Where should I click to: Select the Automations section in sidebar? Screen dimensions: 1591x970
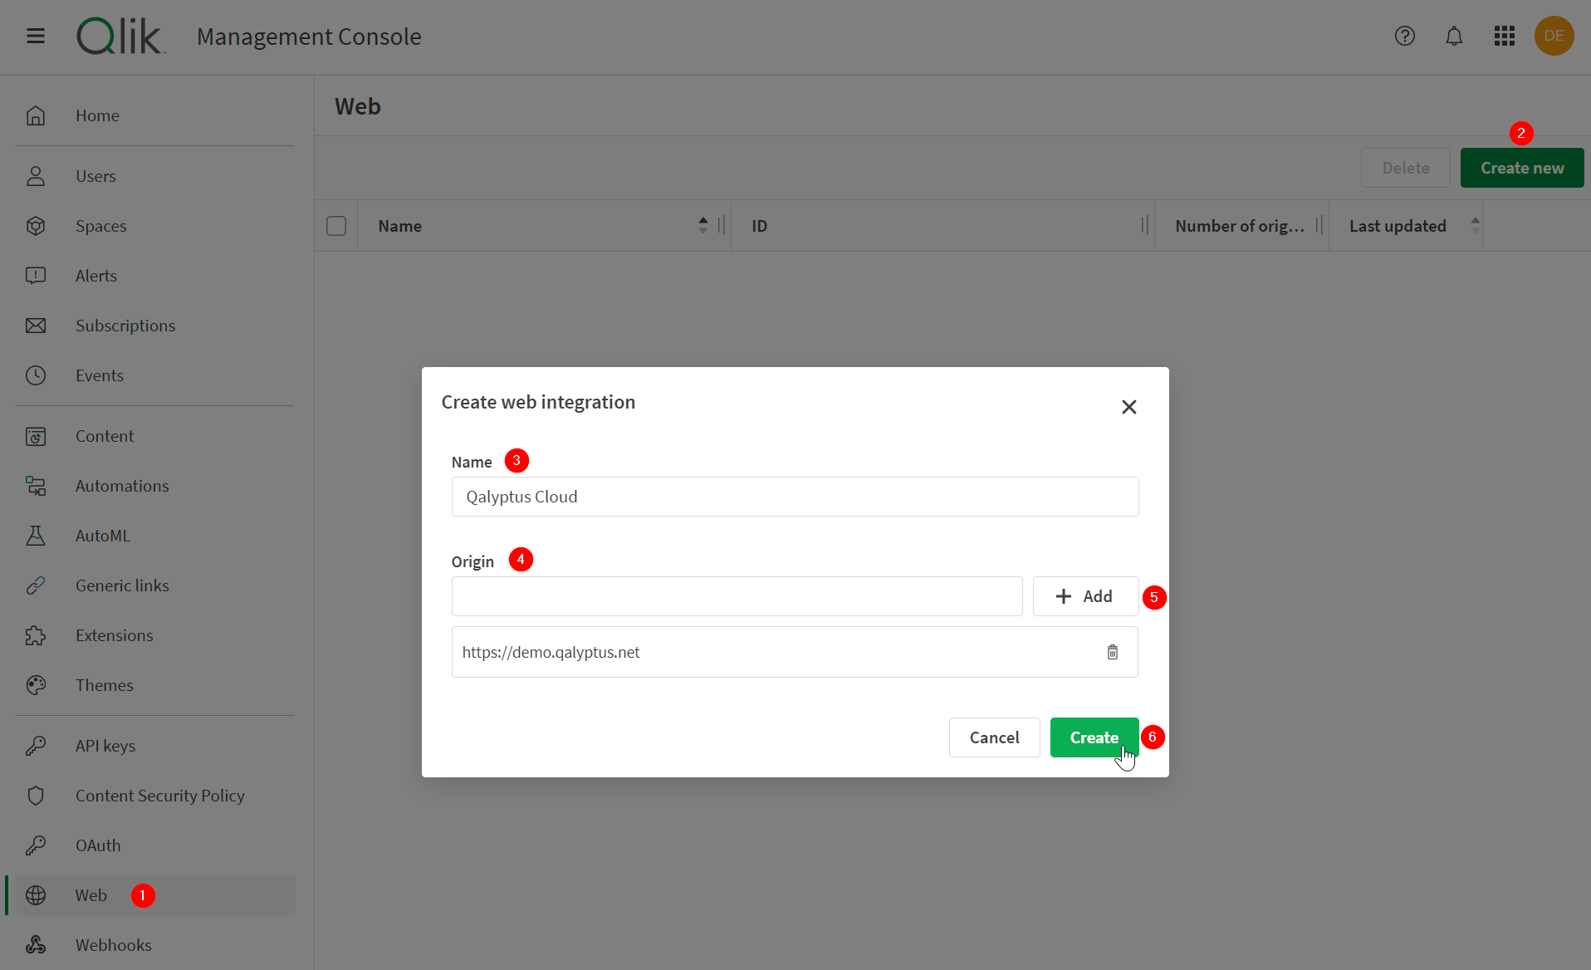pyautogui.click(x=122, y=485)
